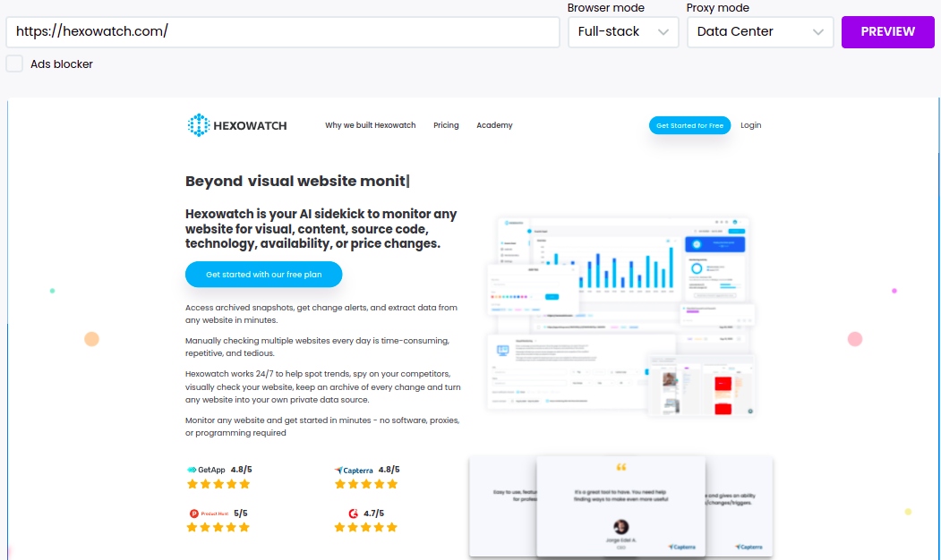Open the Why we built Hexowatch menu
This screenshot has width=941, height=560.
point(370,125)
